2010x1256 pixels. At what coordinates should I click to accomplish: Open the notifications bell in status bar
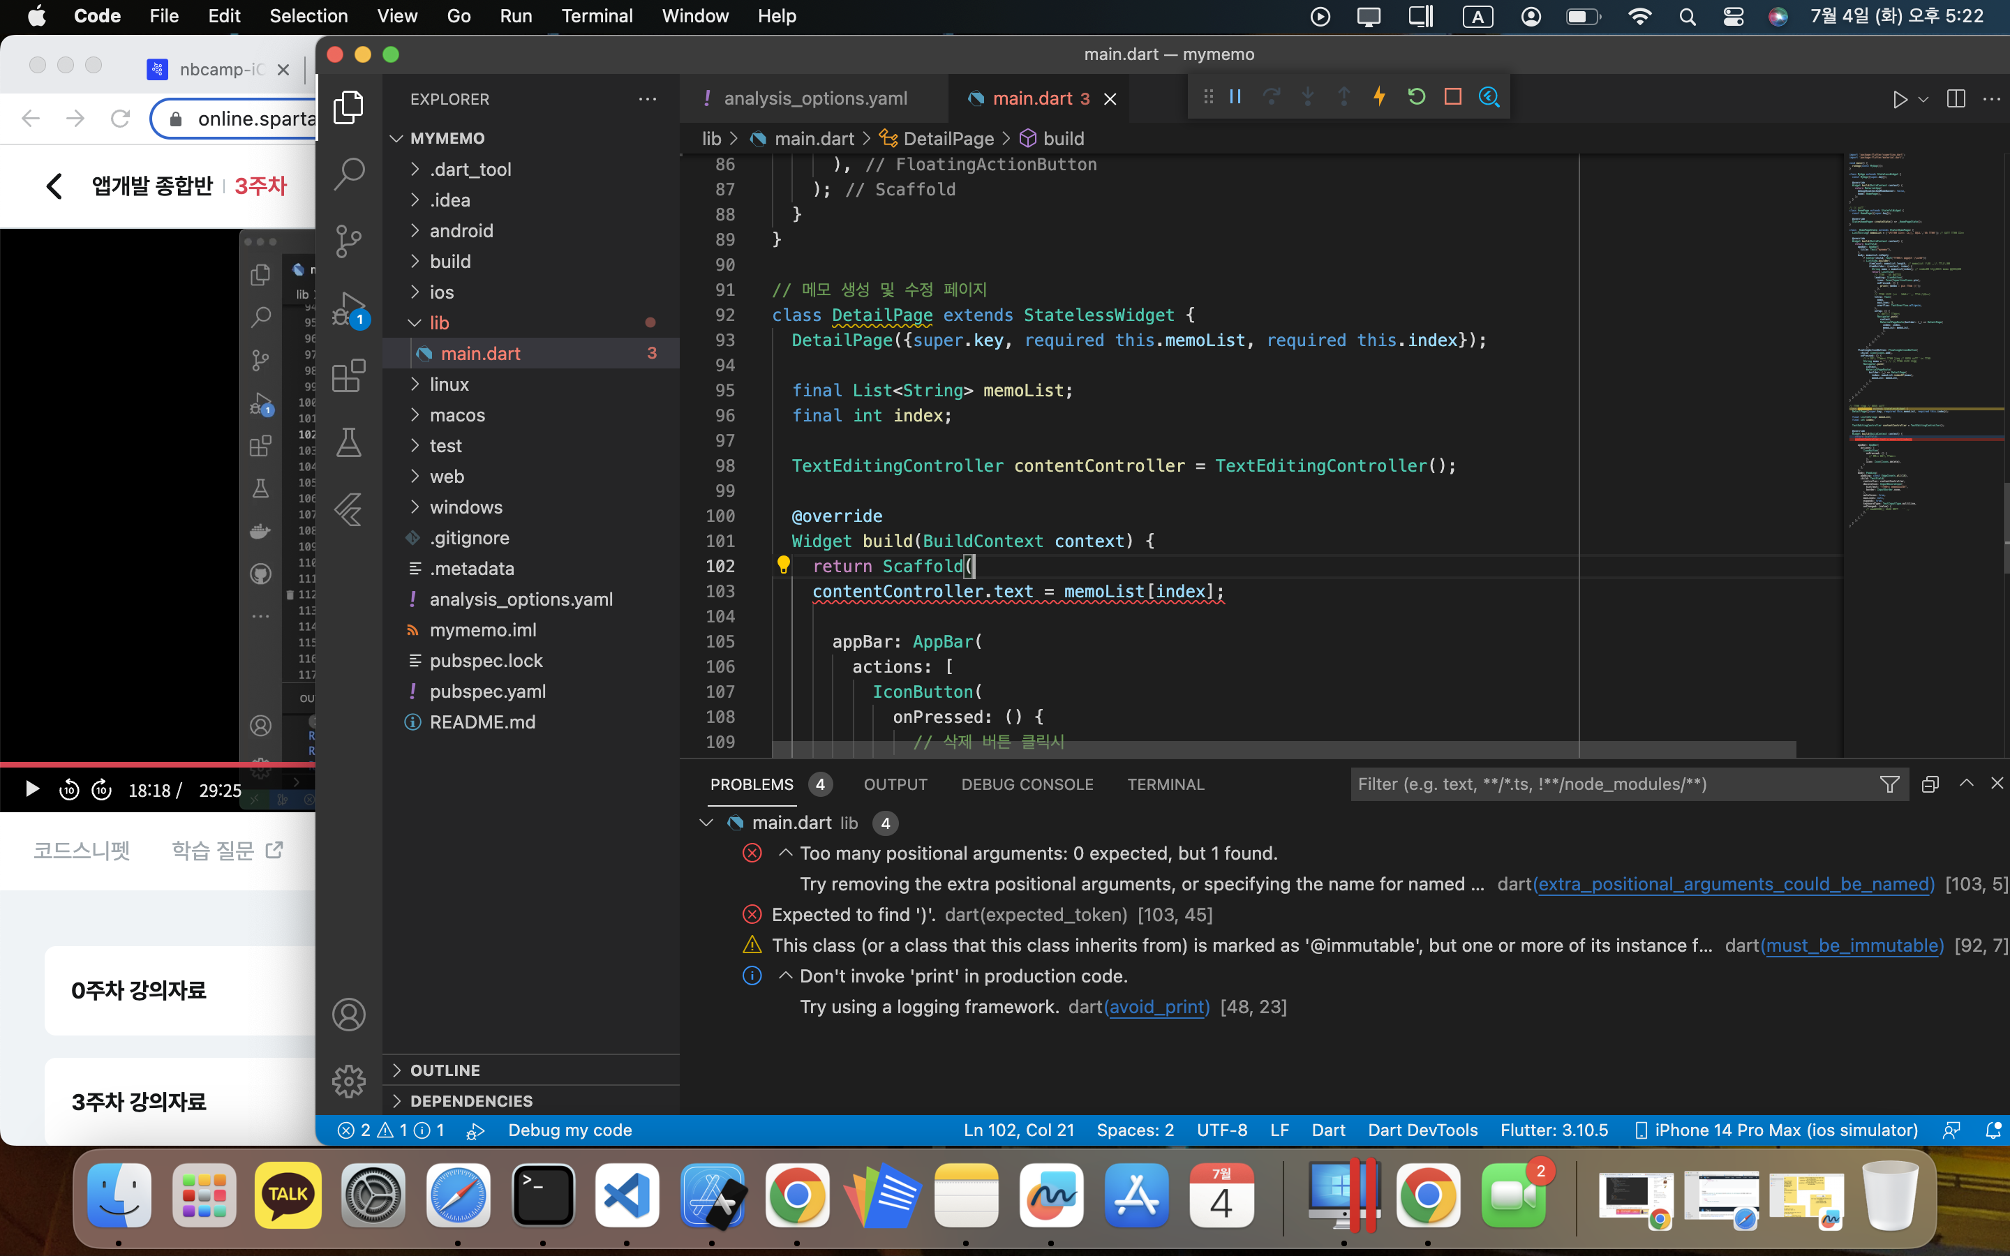point(1993,1130)
